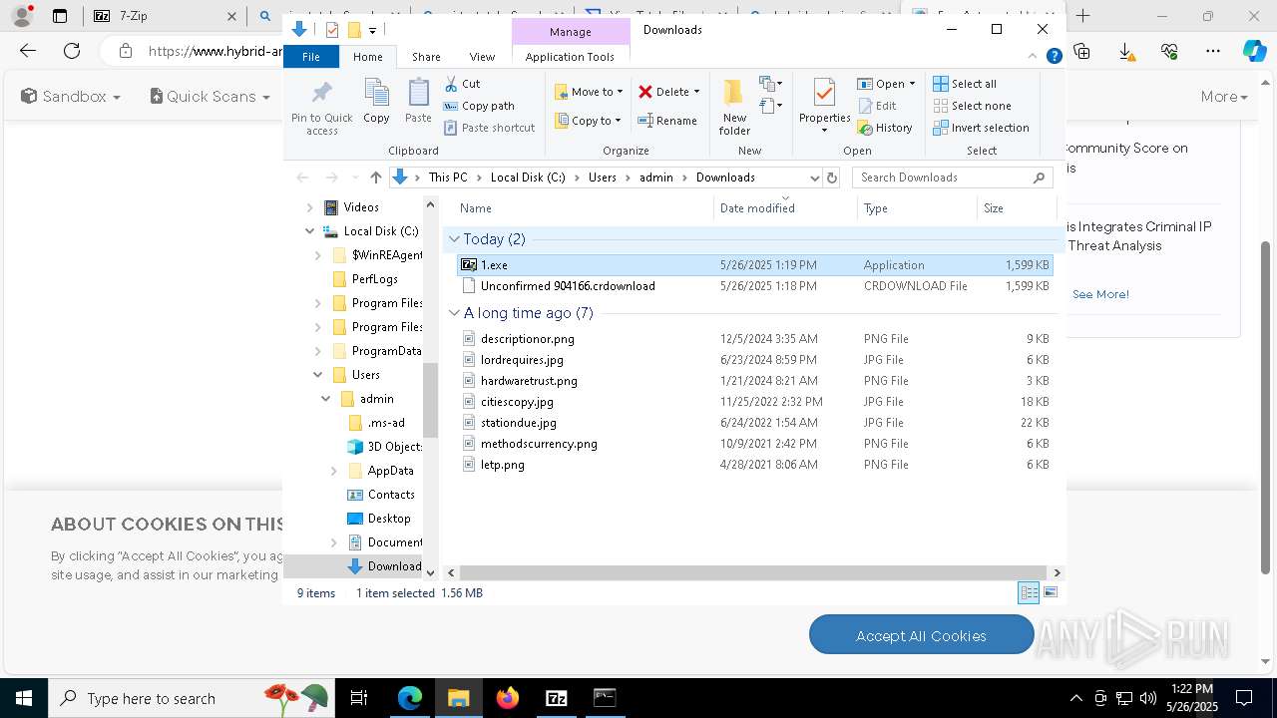The height and width of the screenshot is (718, 1277).
Task: Click Pin to Quick access icon
Action: (x=321, y=108)
